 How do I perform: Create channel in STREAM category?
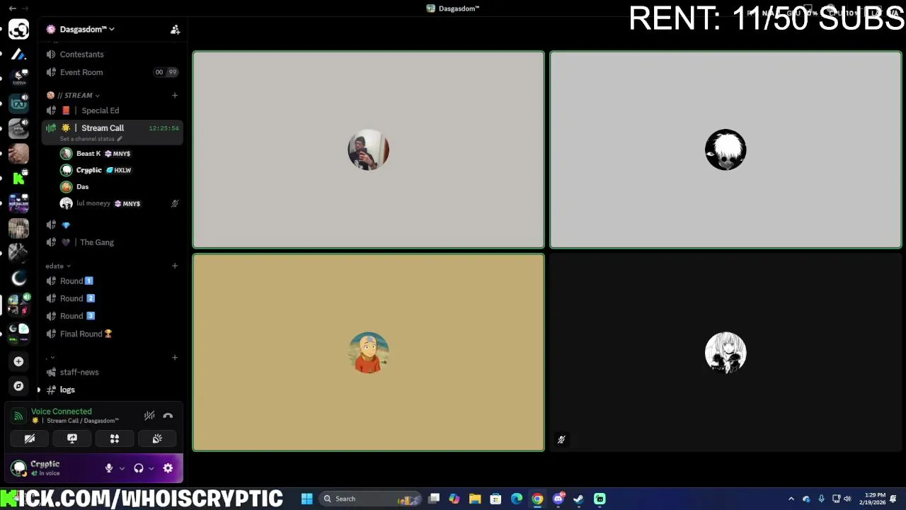[175, 95]
